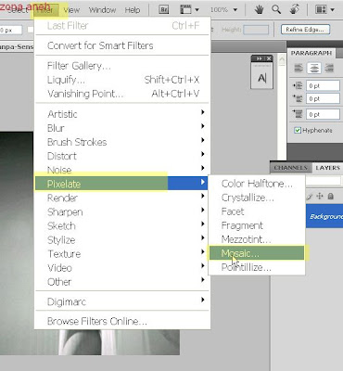Viewport: 343px width, 371px height.
Task: Select the Hand tool in the top bar
Action: [259, 9]
